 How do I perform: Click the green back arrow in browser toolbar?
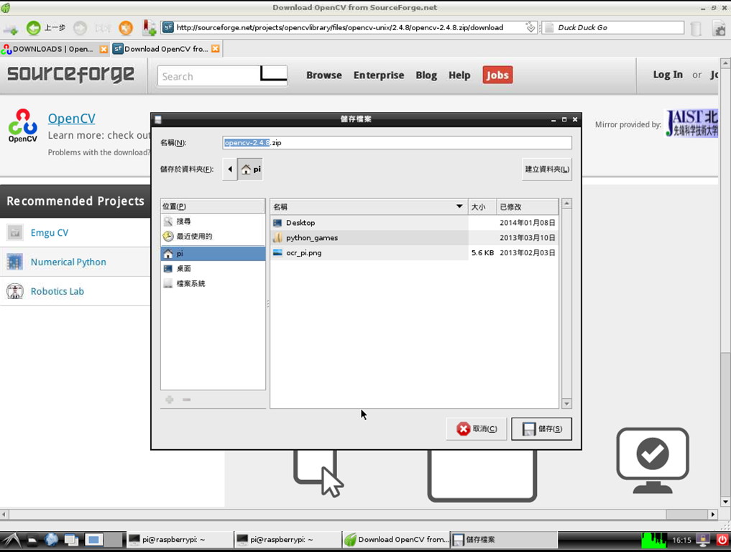[34, 28]
